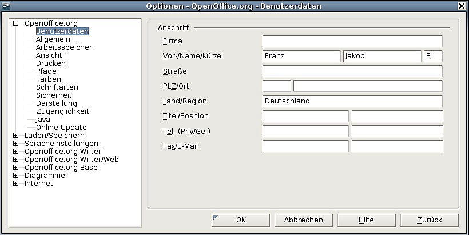Close the Optionen dialog window
Viewport: 469px width, 235px height.
(x=462, y=6)
